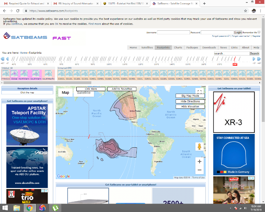The width and height of the screenshot is (265, 212).
Task: Switch to the Required Quote Gmail tab
Action: click(26, 4)
